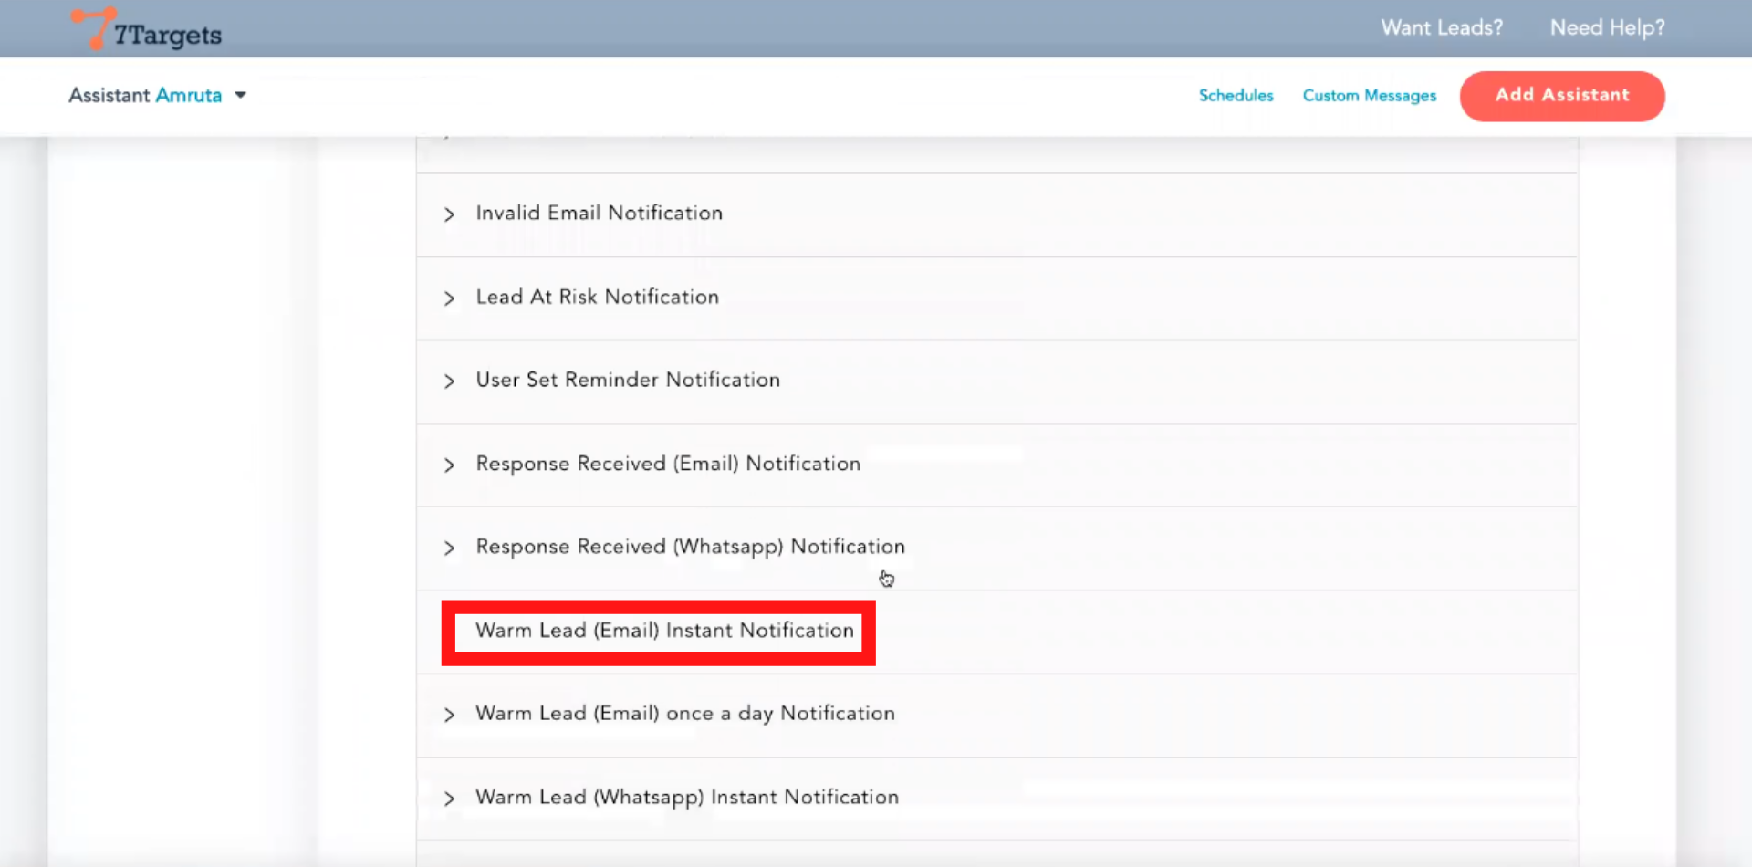Screen dimensions: 1752x867
Task: Click the 7Targets logo
Action: pos(147,29)
